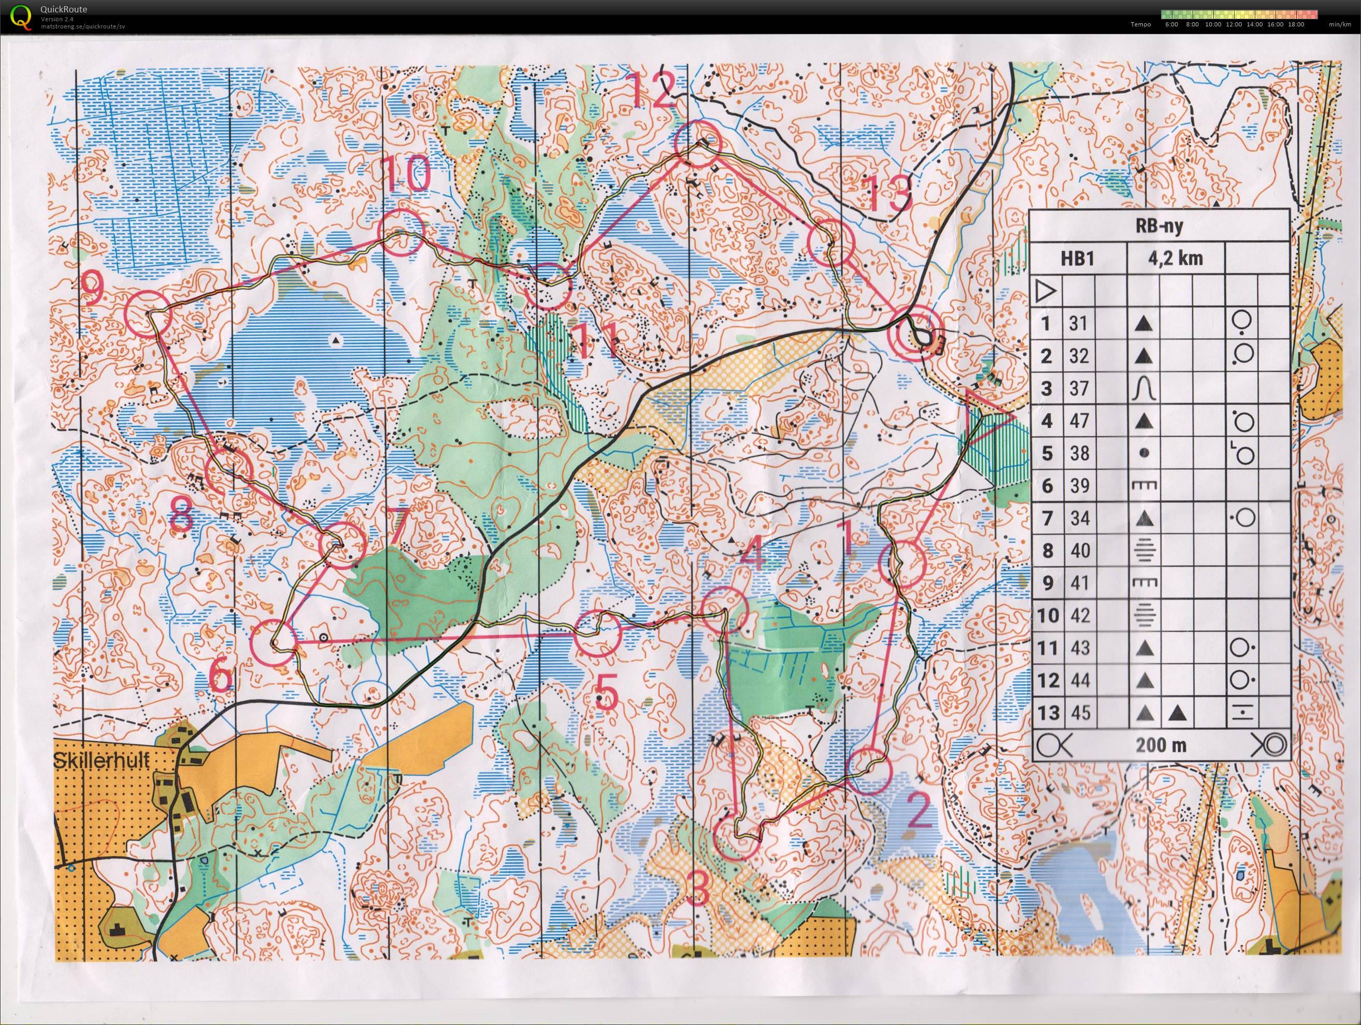This screenshot has width=1361, height=1025.
Task: Click the boulder triangle symbol in table row 2
Action: click(x=1144, y=356)
